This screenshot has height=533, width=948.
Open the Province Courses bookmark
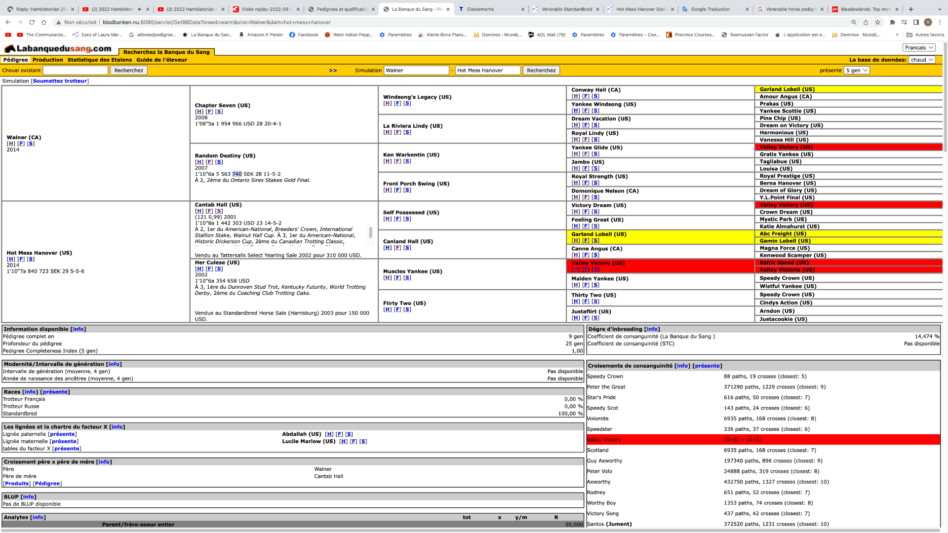tap(691, 35)
